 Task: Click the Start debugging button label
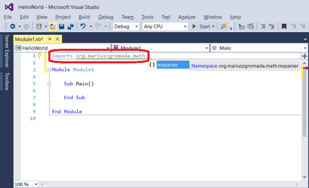pos(204,26)
